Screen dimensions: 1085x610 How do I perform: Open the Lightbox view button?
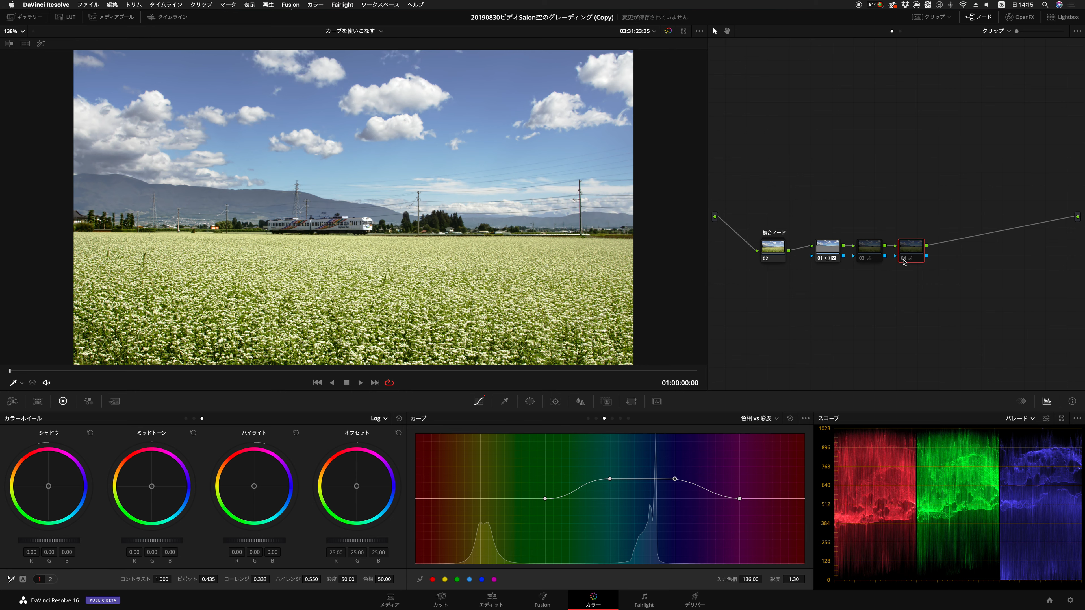1063,17
